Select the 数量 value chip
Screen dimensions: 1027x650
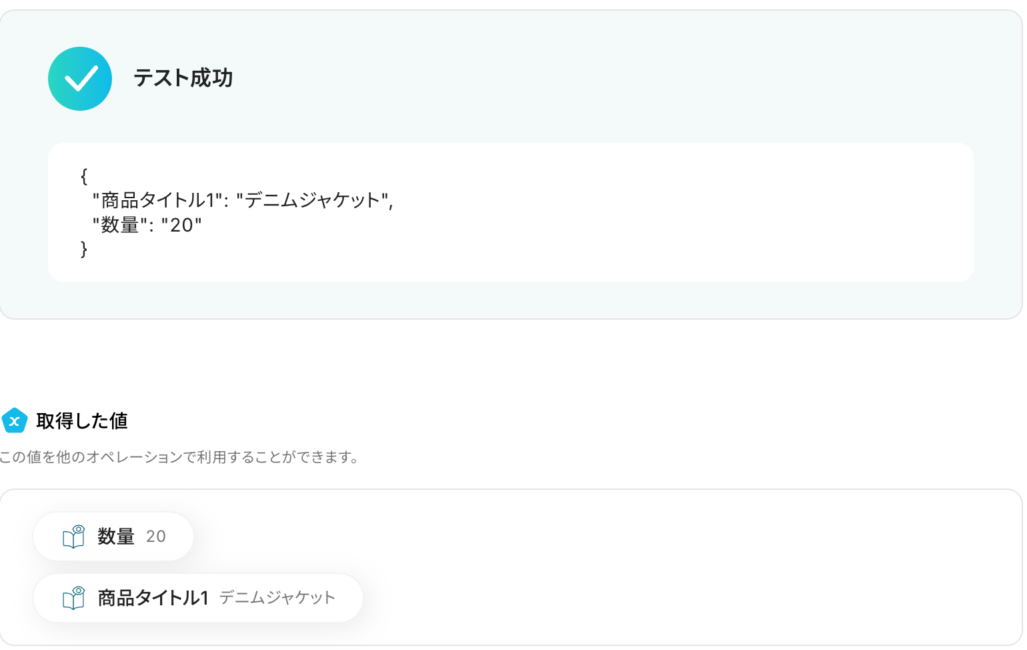point(113,537)
